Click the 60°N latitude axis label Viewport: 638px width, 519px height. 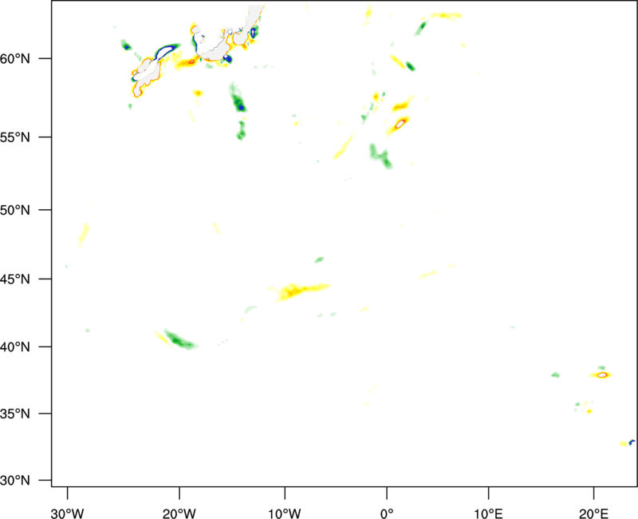pos(15,59)
